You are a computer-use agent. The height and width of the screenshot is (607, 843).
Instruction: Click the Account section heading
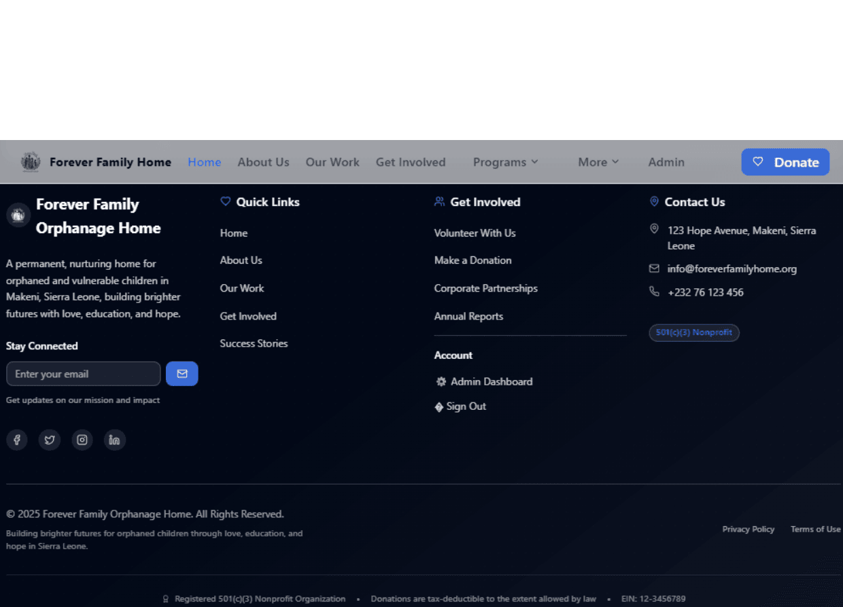[453, 355]
